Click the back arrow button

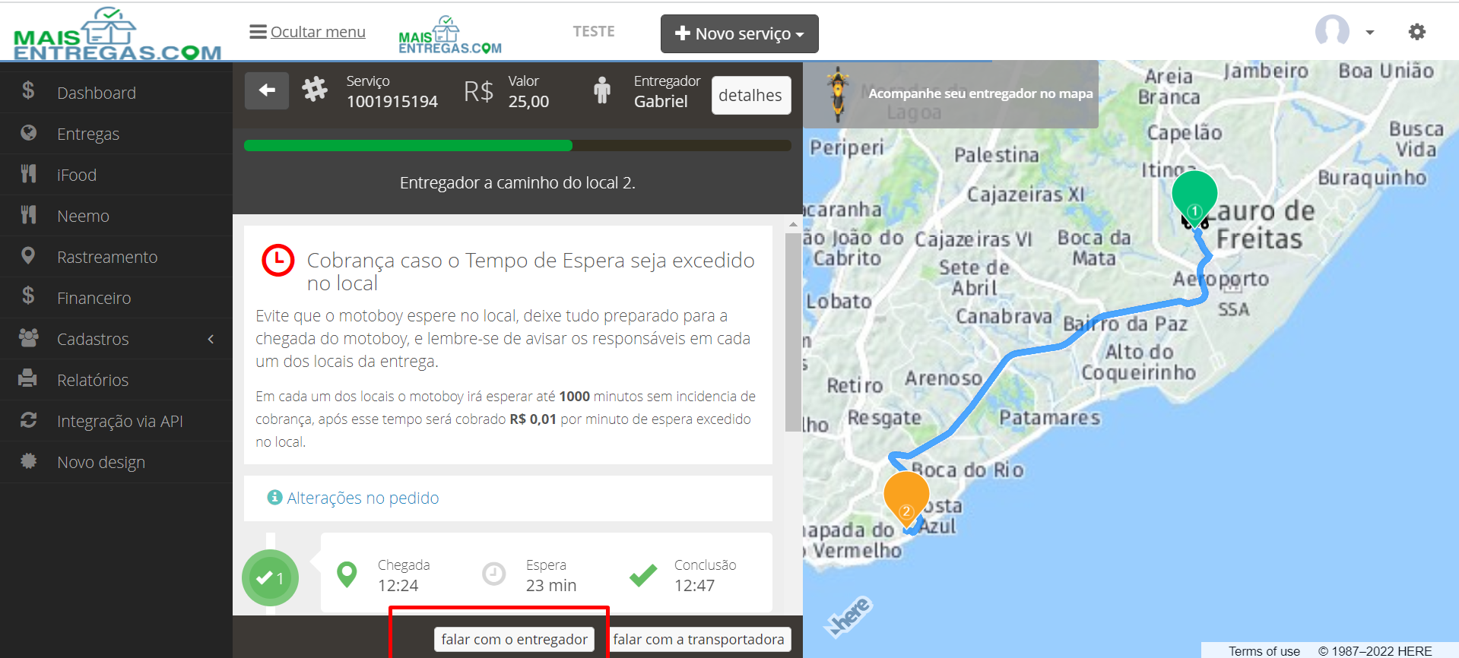click(267, 90)
